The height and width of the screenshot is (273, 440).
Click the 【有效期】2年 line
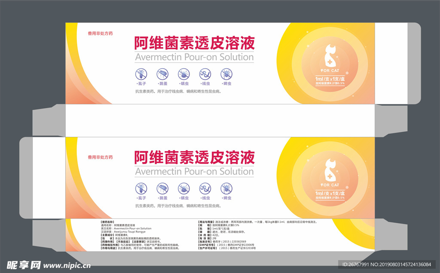(x=208, y=239)
